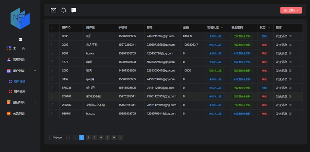Image resolution: width=310 pixels, height=152 pixels.
Task: Check the box for user 986701
Action: click(x=53, y=113)
